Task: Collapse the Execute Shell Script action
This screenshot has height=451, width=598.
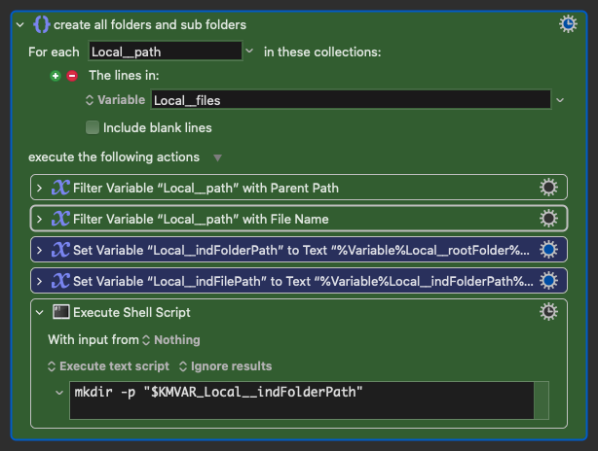Action: (x=39, y=312)
